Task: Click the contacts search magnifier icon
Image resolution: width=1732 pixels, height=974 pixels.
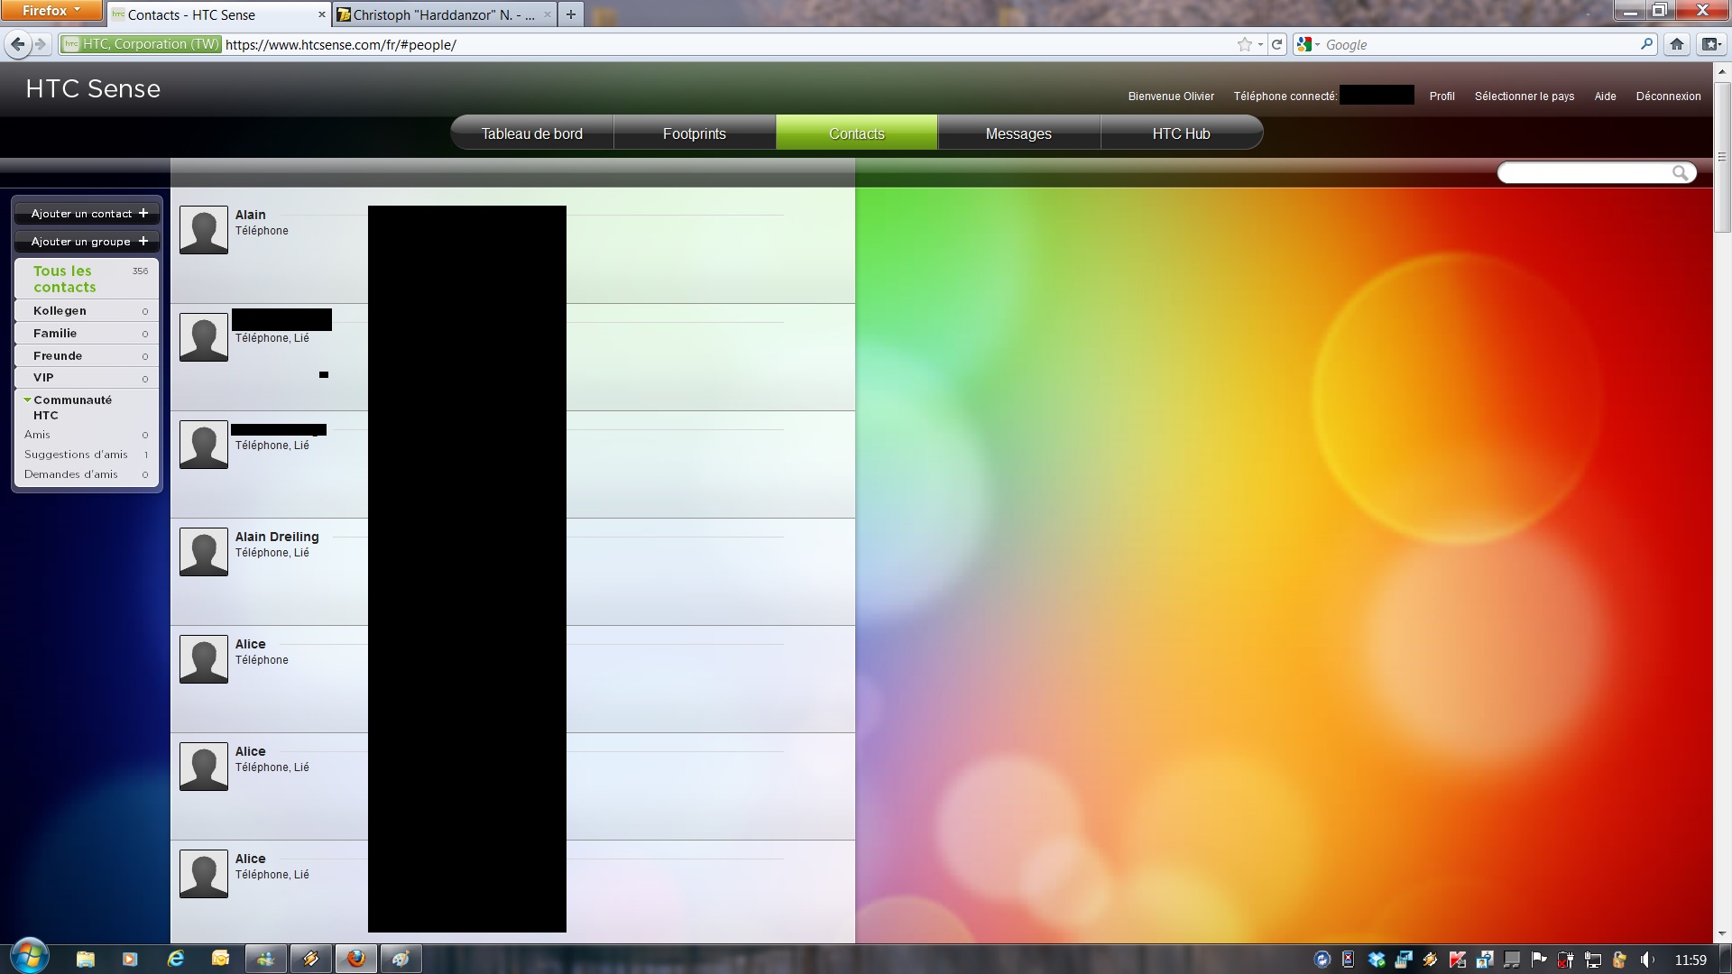Action: point(1680,172)
